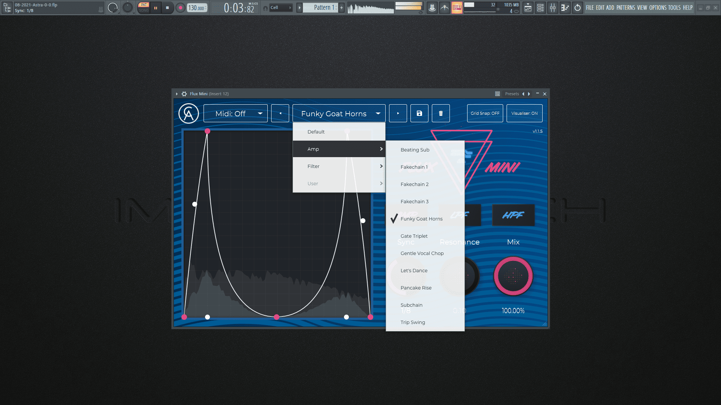Viewport: 721px width, 405px height.
Task: Expand the User preset submenu
Action: tap(339, 184)
